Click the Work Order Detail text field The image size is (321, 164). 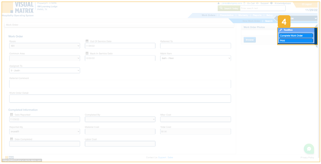pos(120,99)
